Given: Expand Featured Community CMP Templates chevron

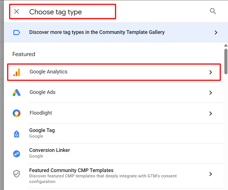Looking at the screenshot, I should point(211,174).
